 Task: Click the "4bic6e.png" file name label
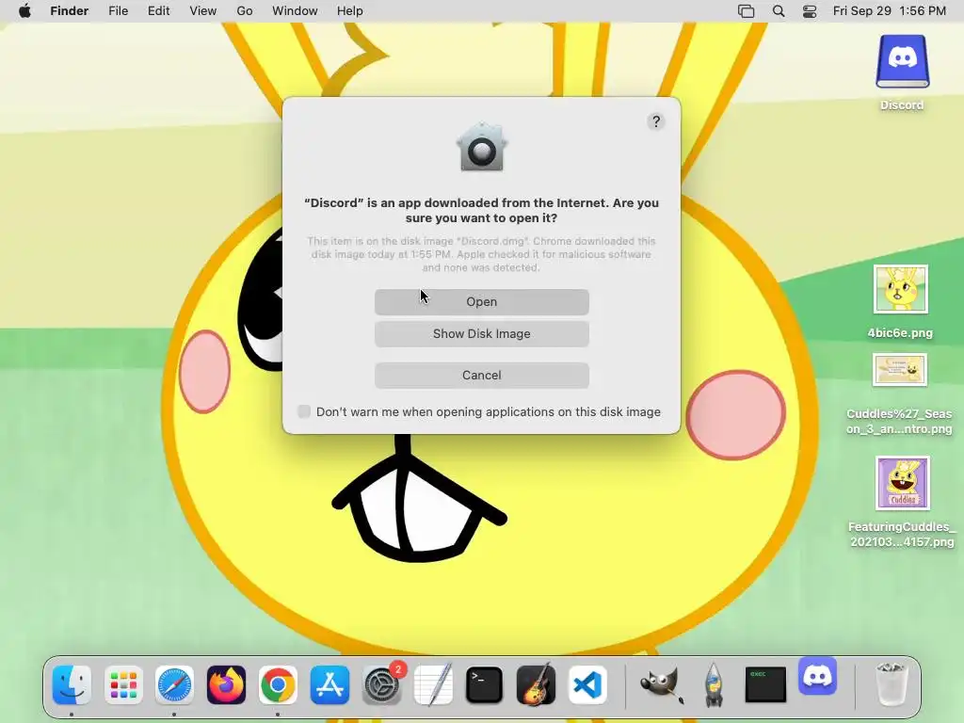click(x=900, y=333)
